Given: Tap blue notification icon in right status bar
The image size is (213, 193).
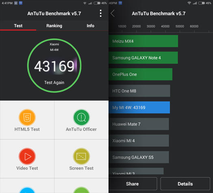Looking at the screenshot, I should pos(120,3).
